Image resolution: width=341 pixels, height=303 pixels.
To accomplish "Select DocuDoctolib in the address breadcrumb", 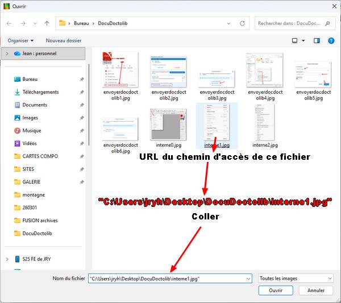I will pyautogui.click(x=113, y=23).
